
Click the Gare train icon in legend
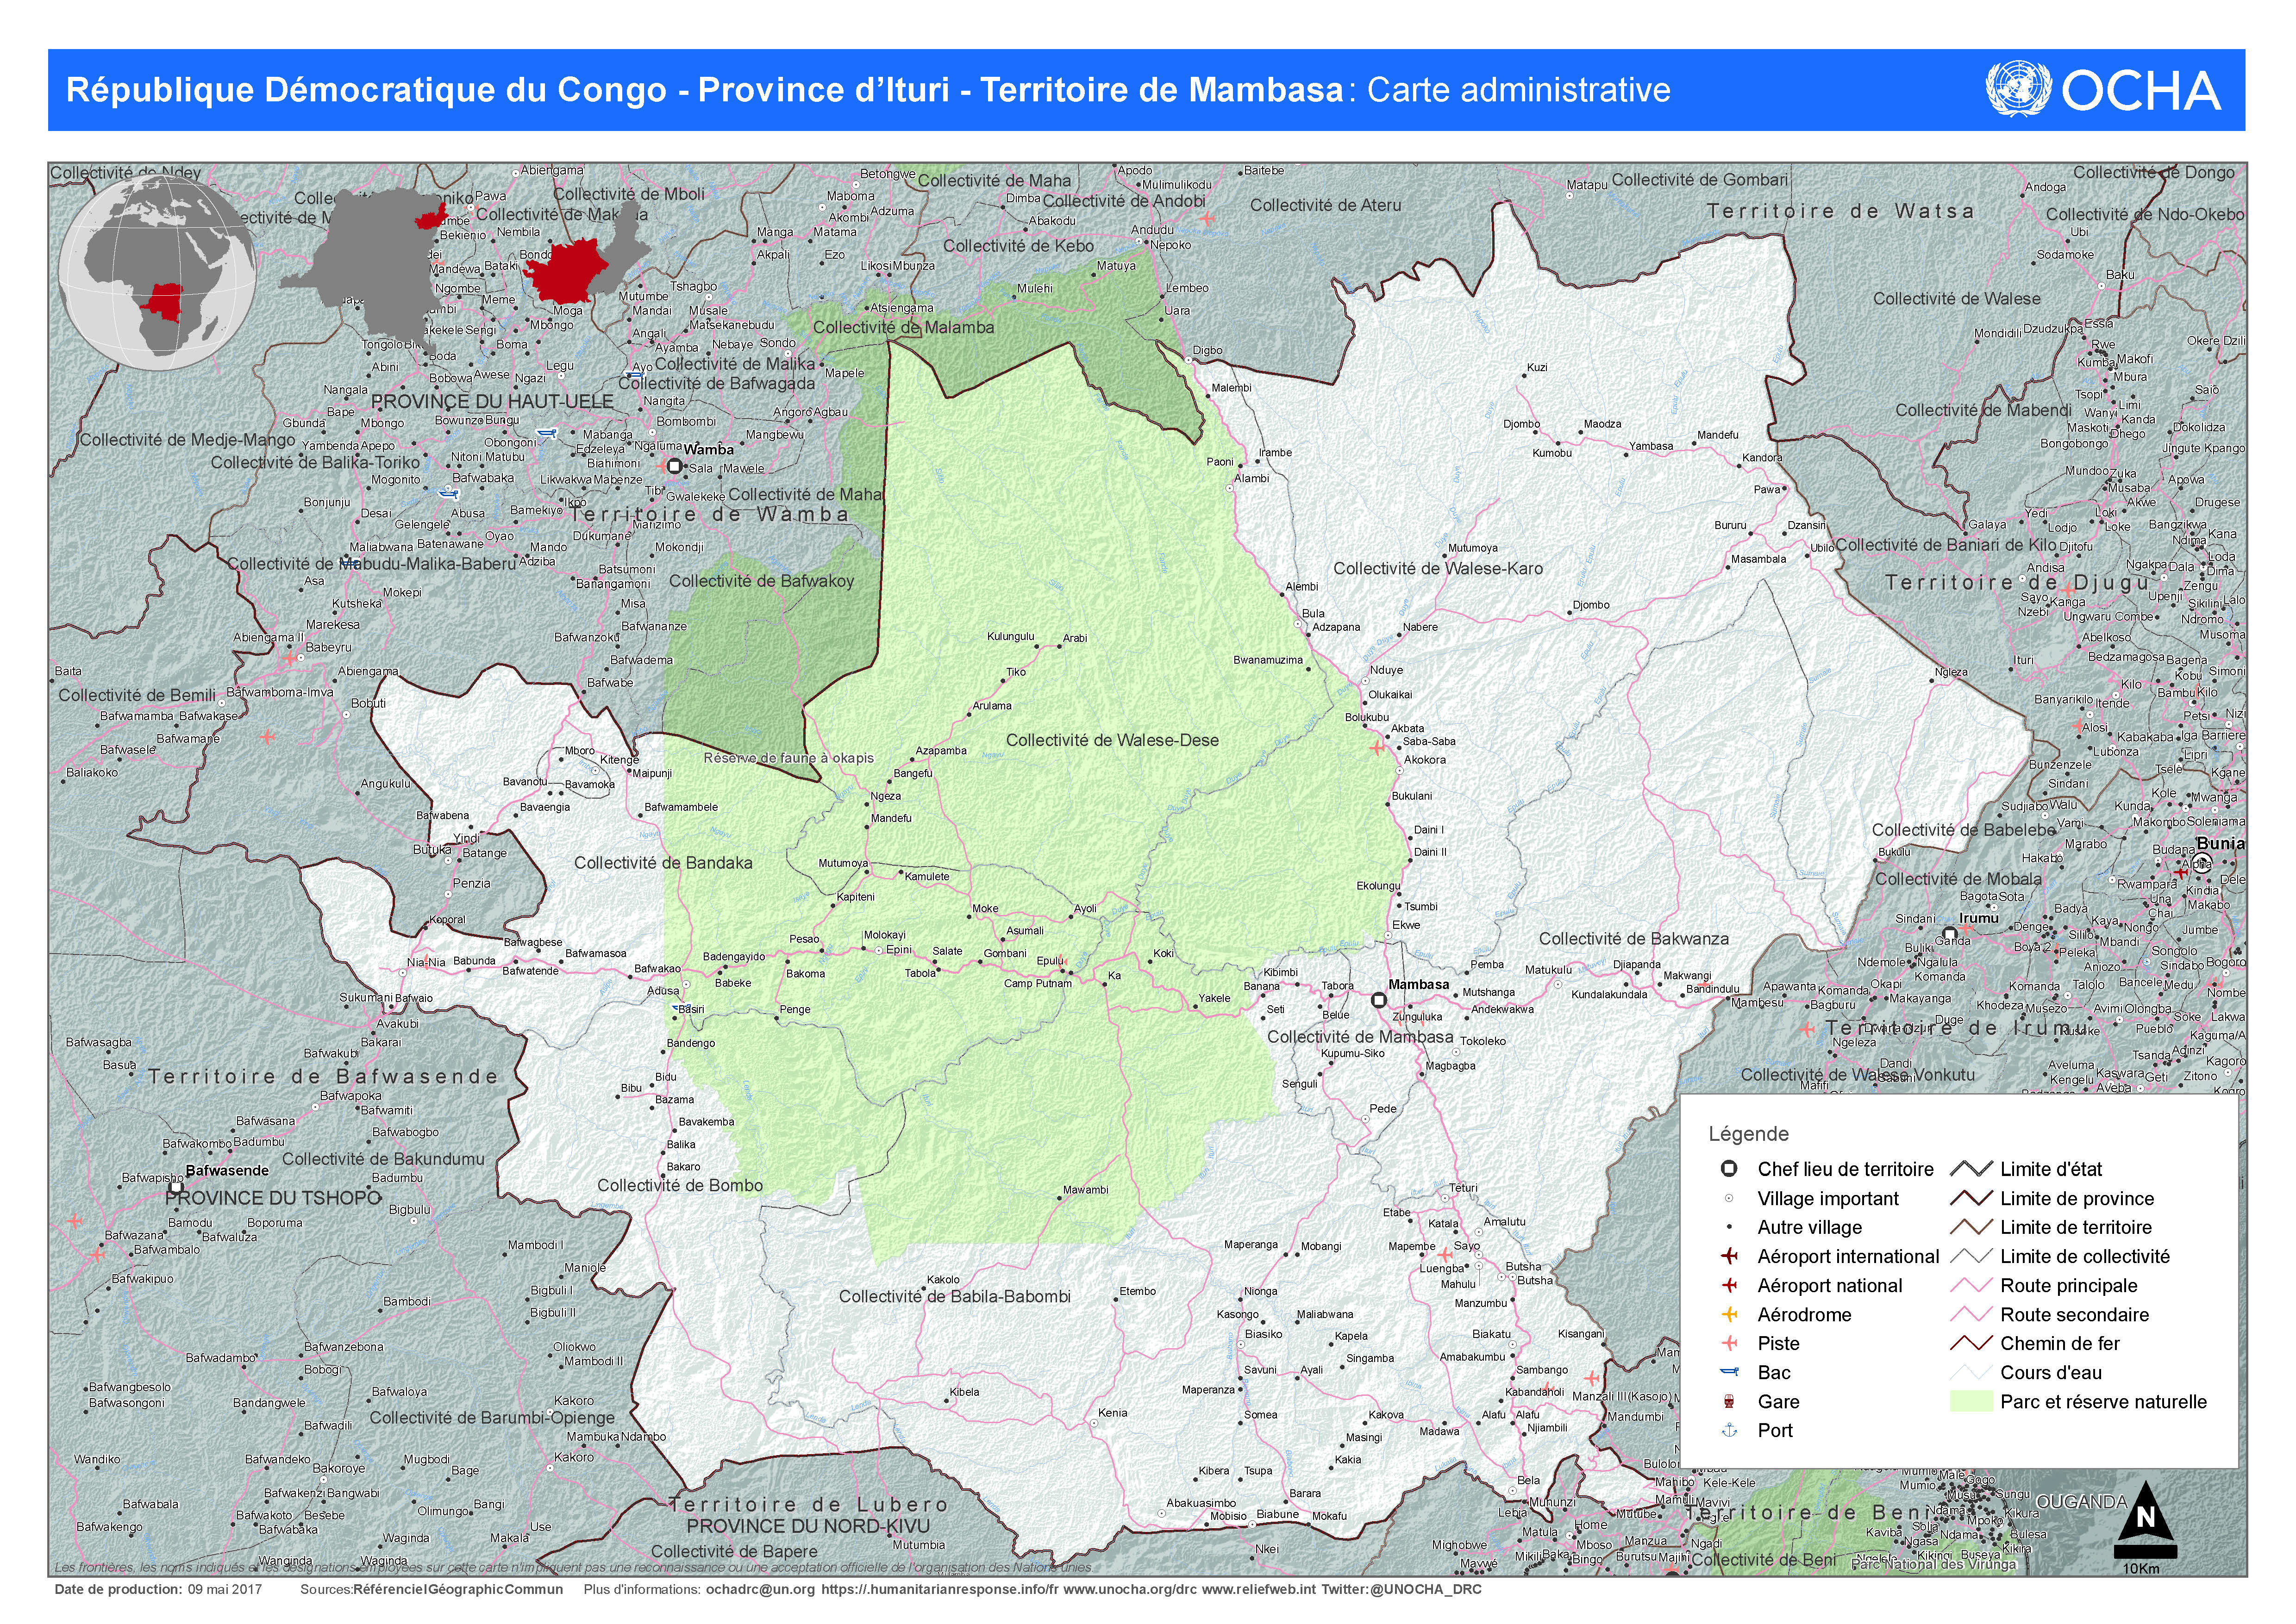coord(1729,1401)
